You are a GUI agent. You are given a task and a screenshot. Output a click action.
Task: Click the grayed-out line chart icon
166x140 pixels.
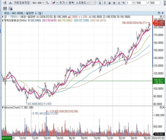tap(92, 3)
